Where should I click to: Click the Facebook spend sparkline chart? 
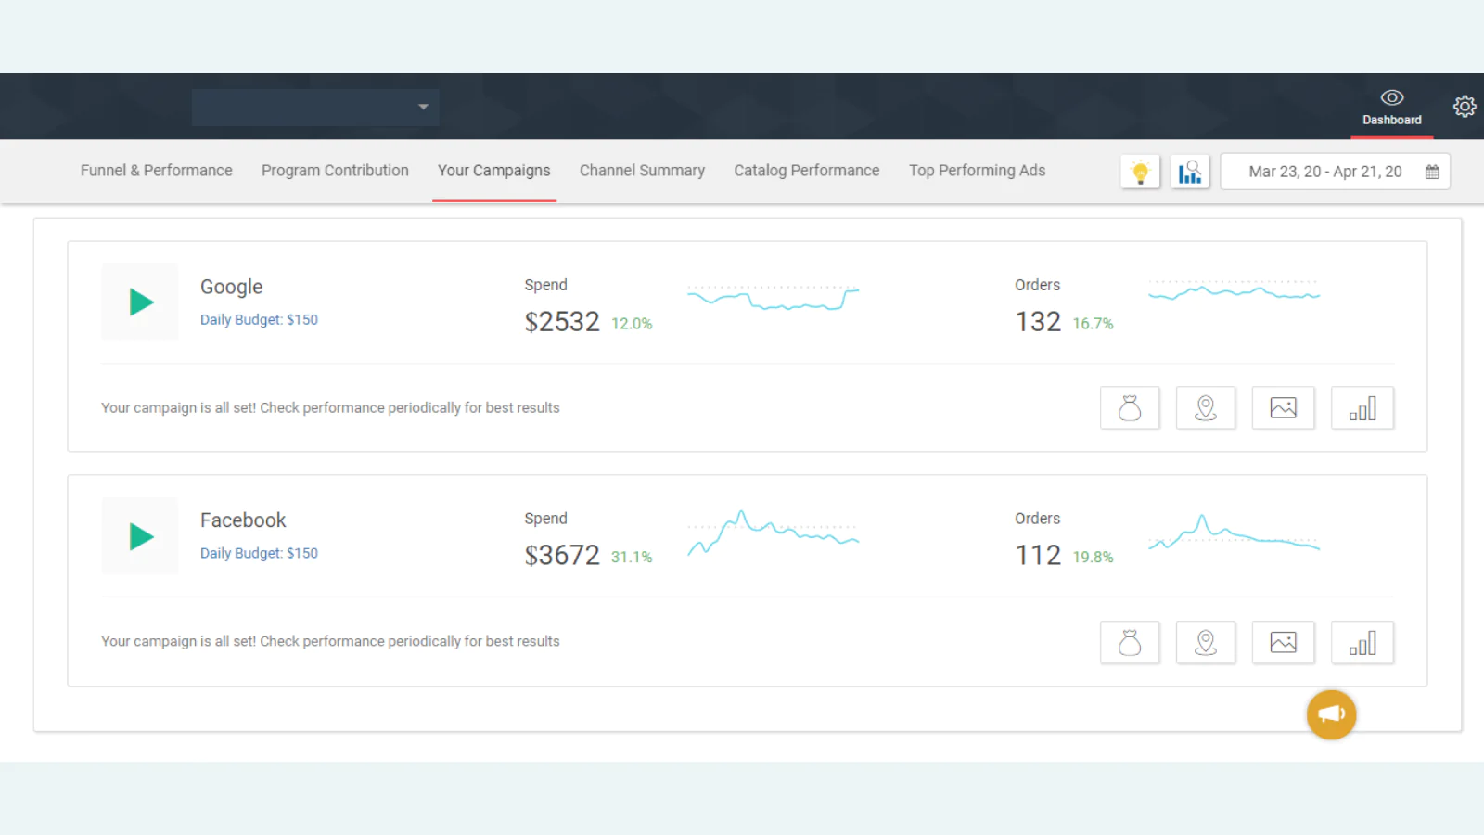(x=773, y=533)
